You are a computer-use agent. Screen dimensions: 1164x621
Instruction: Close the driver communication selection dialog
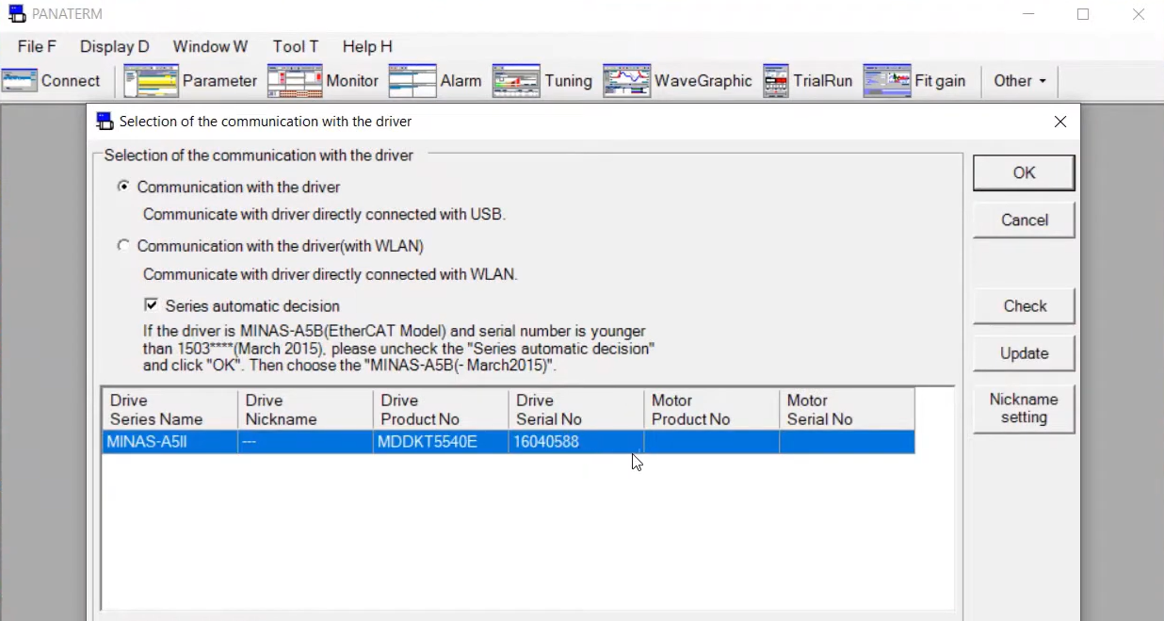1060,122
